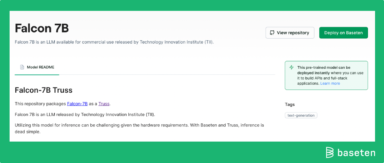This screenshot has width=384, height=163.
Task: Click the Falcon 7B page title
Action: (42, 28)
